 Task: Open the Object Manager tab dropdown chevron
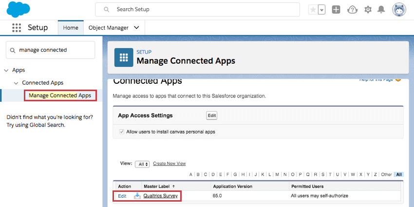click(136, 28)
